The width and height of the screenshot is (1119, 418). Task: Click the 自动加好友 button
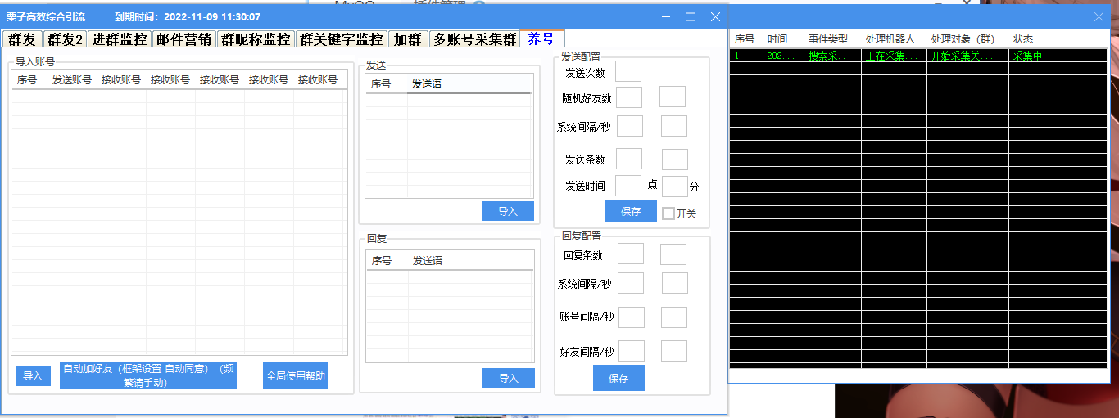coord(148,375)
